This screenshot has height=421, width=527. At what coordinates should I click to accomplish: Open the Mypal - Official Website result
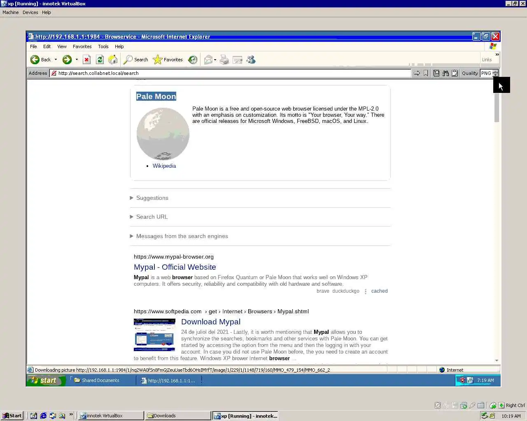(x=175, y=267)
